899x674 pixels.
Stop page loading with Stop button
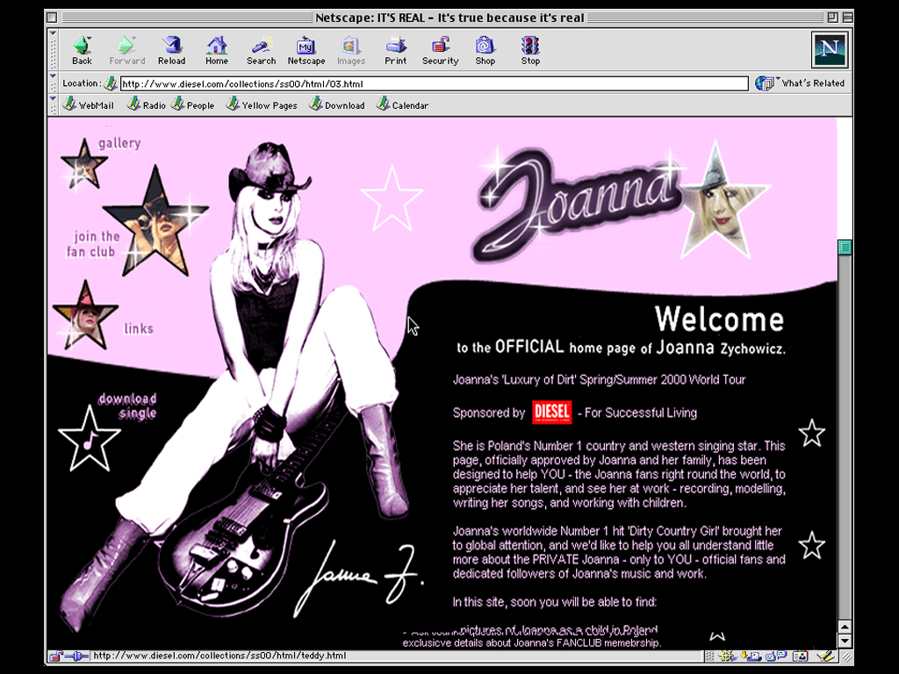pos(530,50)
